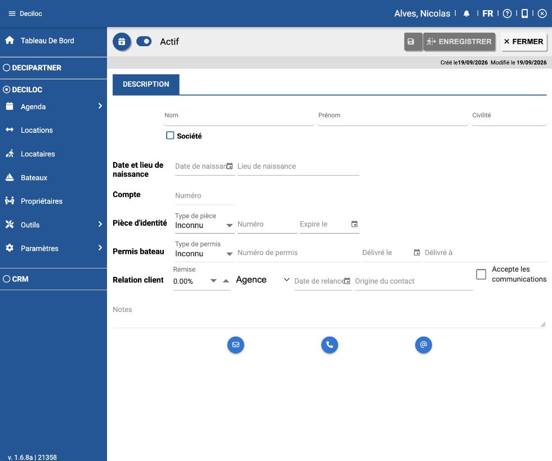
Task: Check Accepte les communications box
Action: 481,274
